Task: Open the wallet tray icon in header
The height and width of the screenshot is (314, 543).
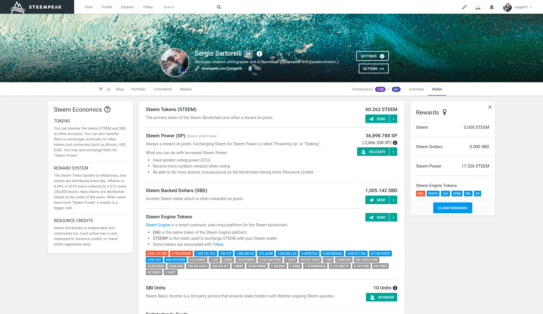Action: coord(478,7)
